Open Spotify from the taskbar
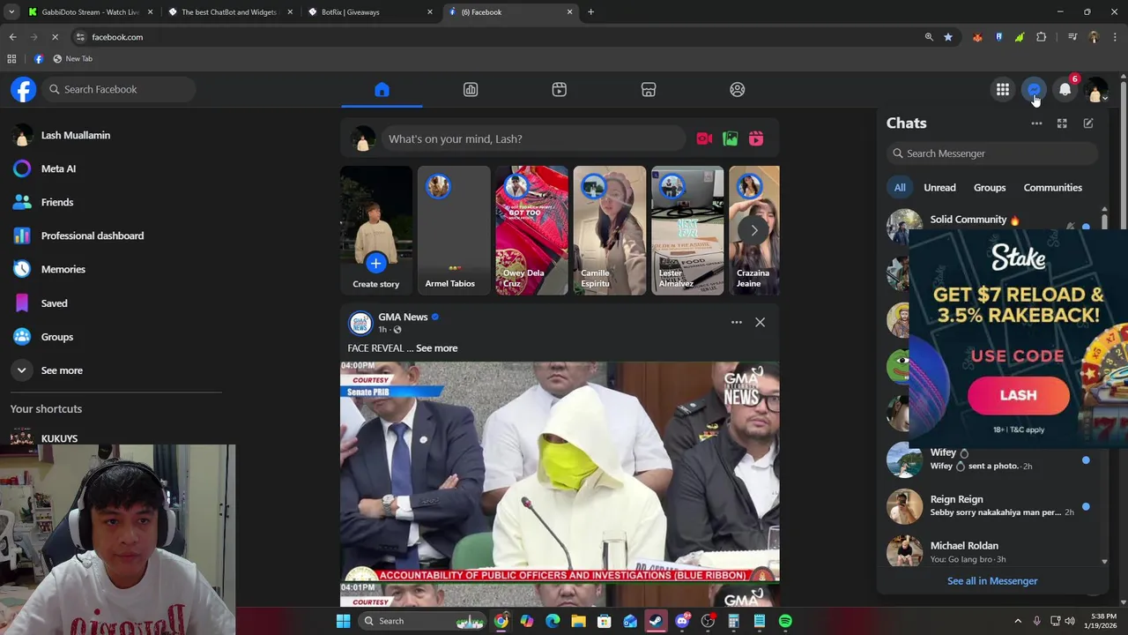This screenshot has width=1128, height=635. click(x=785, y=621)
